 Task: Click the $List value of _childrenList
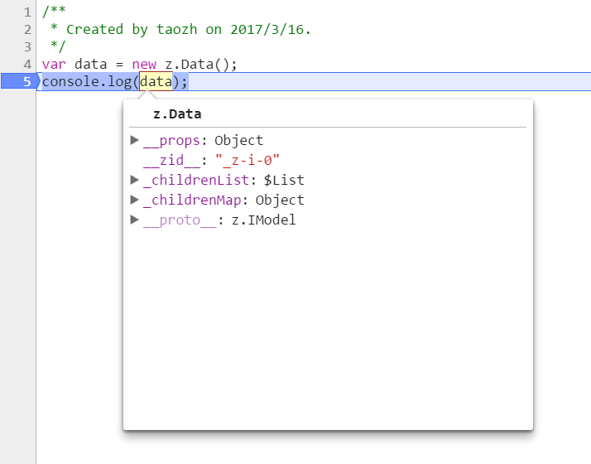point(284,180)
